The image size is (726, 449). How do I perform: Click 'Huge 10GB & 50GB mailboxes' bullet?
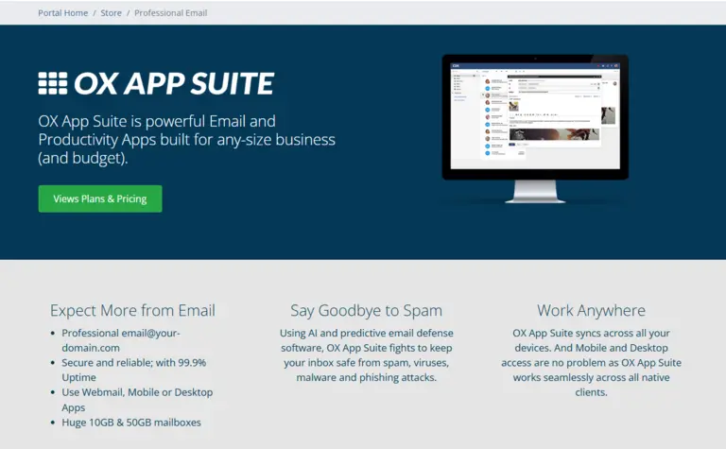pyautogui.click(x=131, y=423)
